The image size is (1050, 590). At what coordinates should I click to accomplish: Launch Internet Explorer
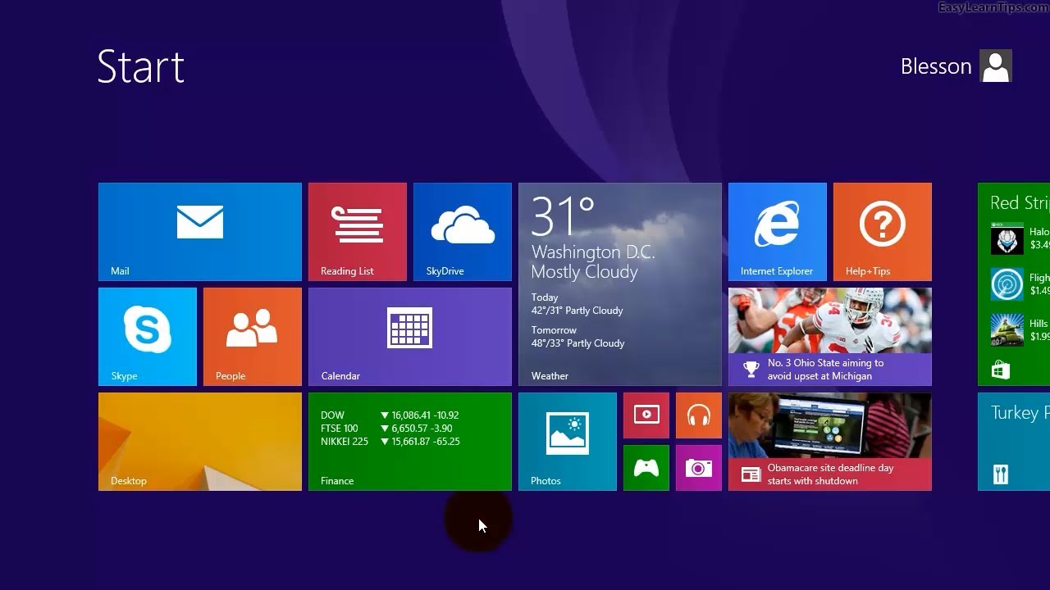tap(776, 231)
